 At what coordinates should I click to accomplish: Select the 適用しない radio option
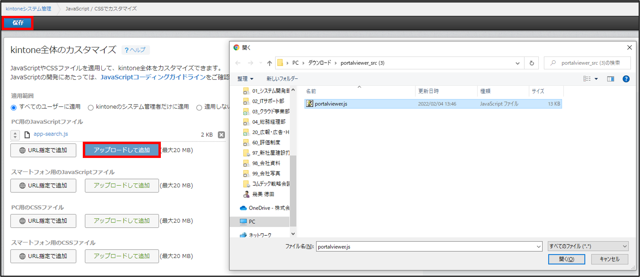199,108
